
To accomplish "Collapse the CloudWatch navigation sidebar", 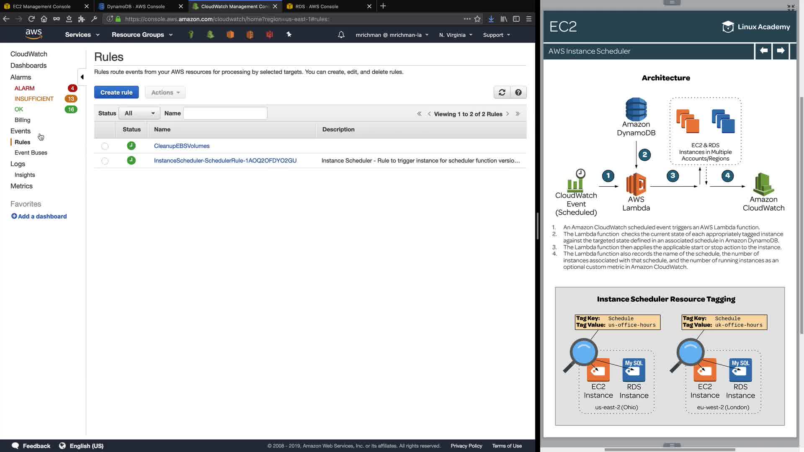I will tap(82, 77).
